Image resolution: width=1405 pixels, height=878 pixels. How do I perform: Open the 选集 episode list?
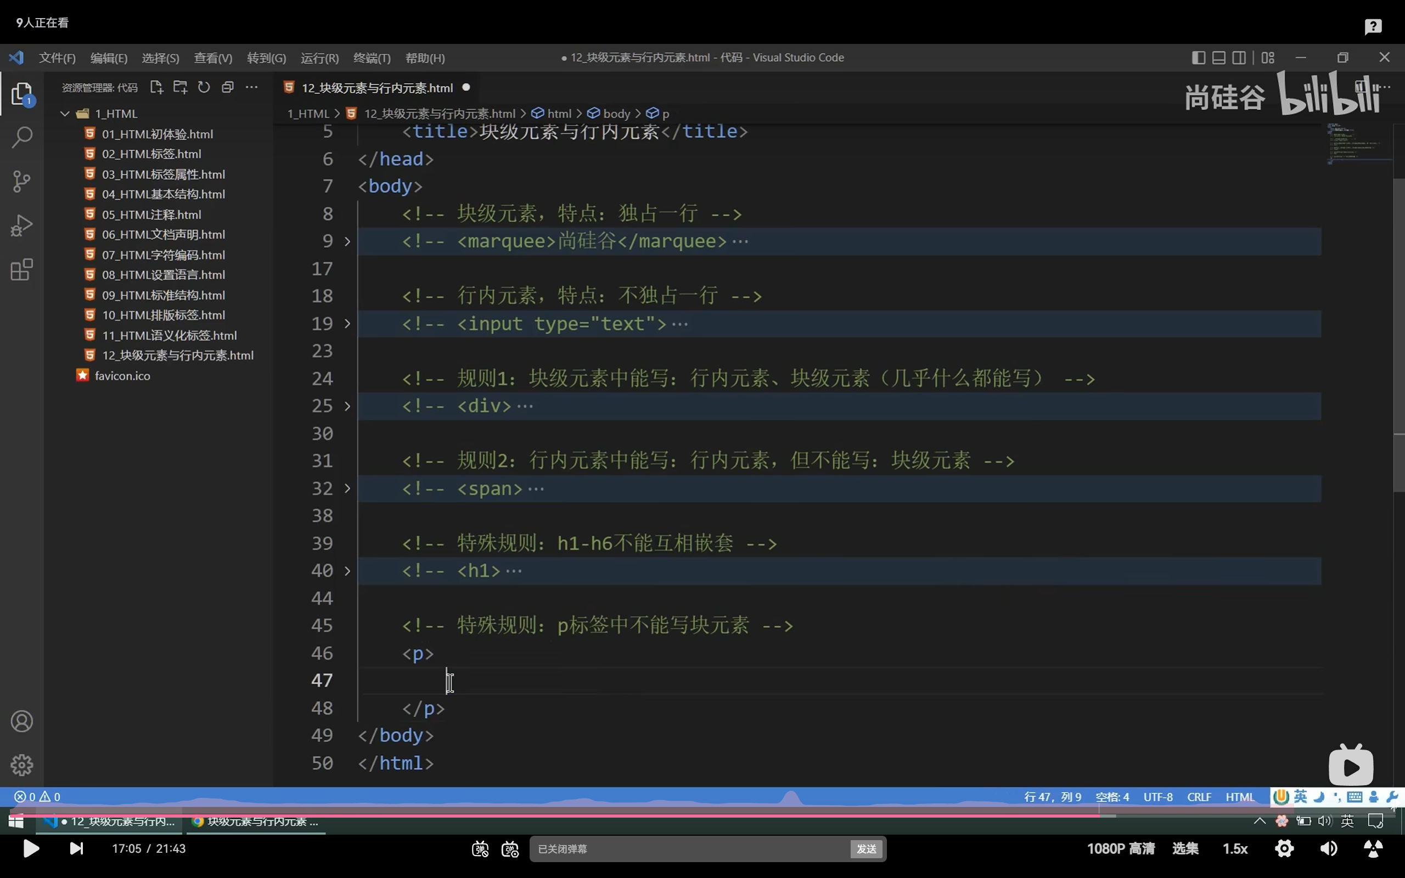point(1185,848)
